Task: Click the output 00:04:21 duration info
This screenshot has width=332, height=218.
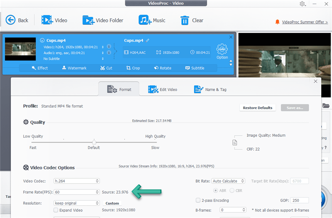Action: [x=200, y=53]
